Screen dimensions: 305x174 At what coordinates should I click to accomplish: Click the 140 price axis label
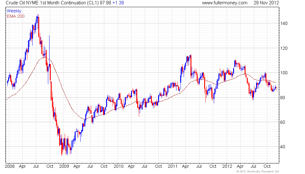coord(284,23)
